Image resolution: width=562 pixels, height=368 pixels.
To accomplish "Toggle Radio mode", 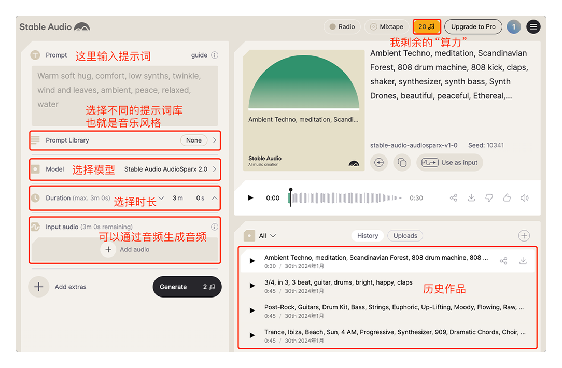I will 342,27.
